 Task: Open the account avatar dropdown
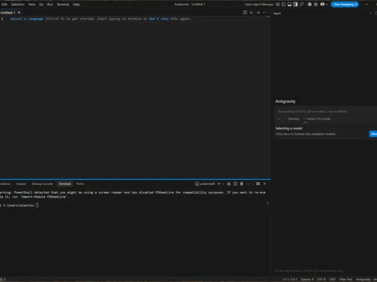[324, 4]
